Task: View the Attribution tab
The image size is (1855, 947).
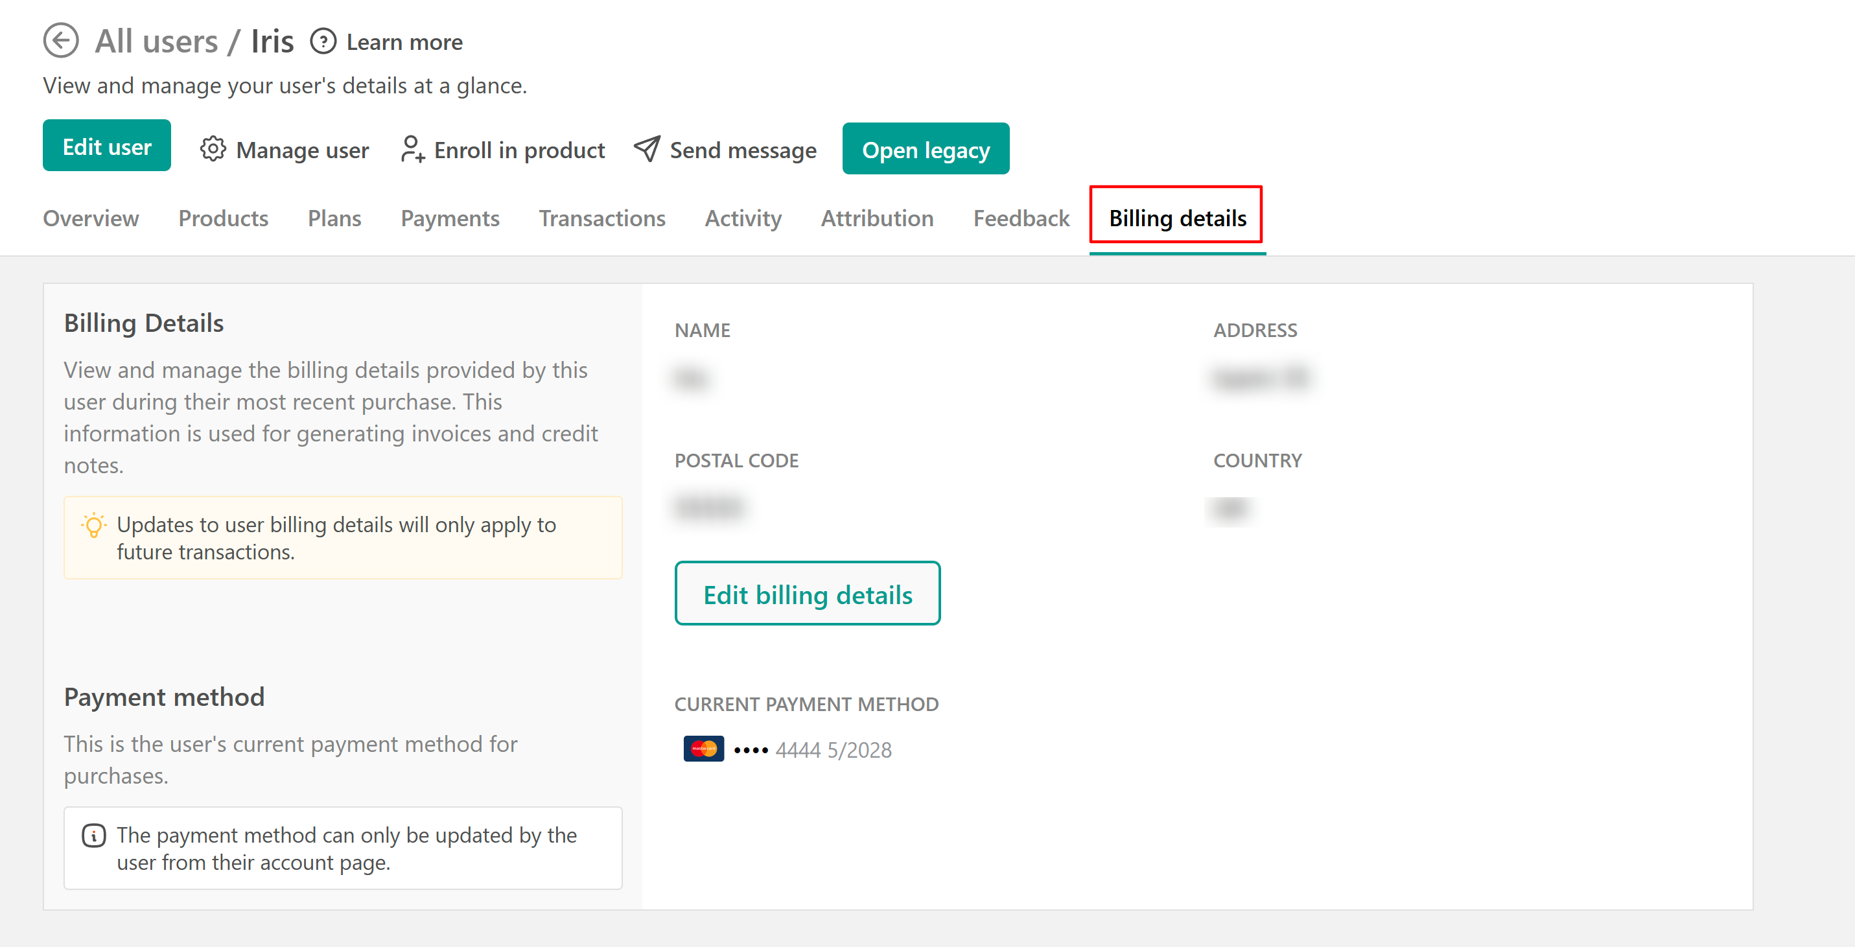Action: point(877,218)
